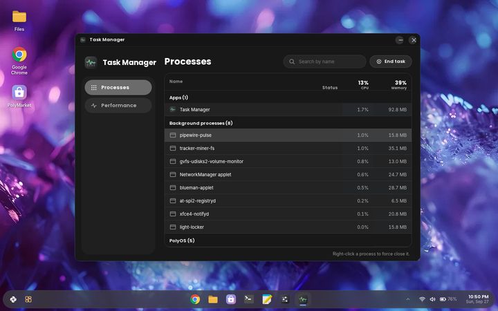The height and width of the screenshot is (311, 498).
Task: Select the xfce4-notifyd process
Action: click(x=288, y=214)
